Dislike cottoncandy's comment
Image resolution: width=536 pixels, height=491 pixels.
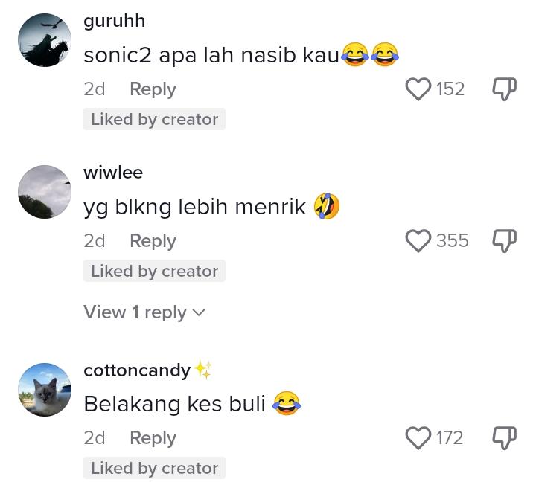(504, 438)
